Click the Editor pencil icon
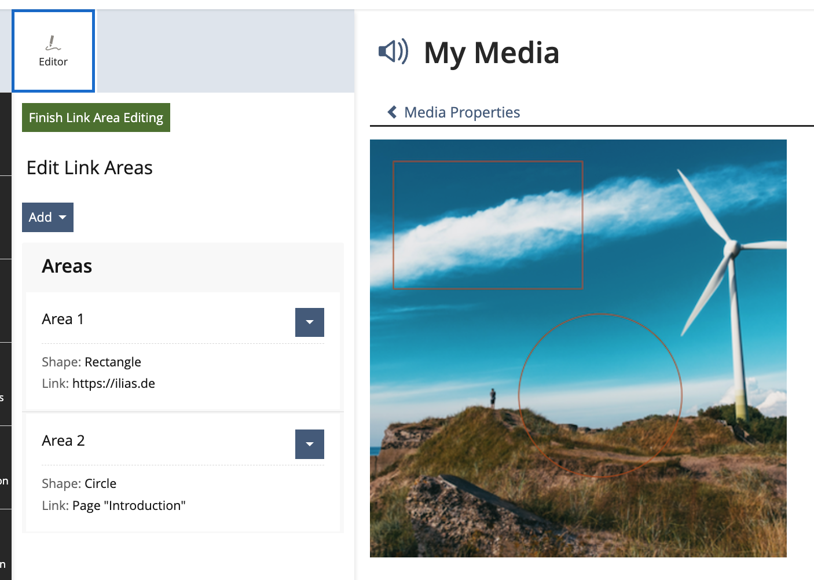This screenshot has width=814, height=580. (x=53, y=43)
